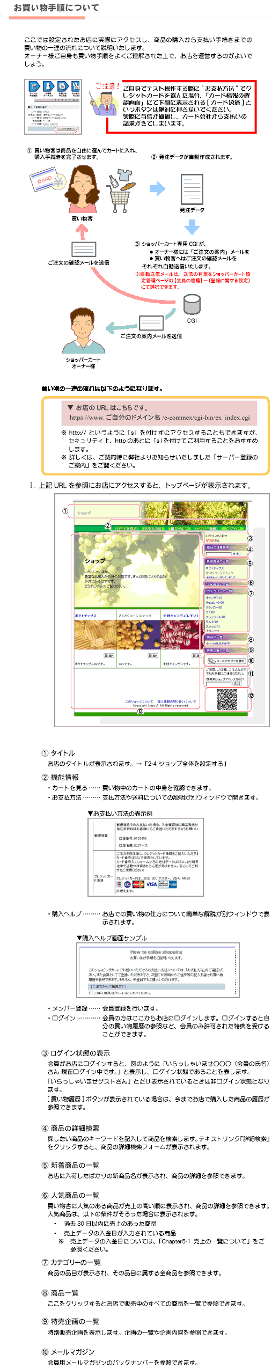Click the heading ⑤ 新着商品の一覧

(70, 1165)
